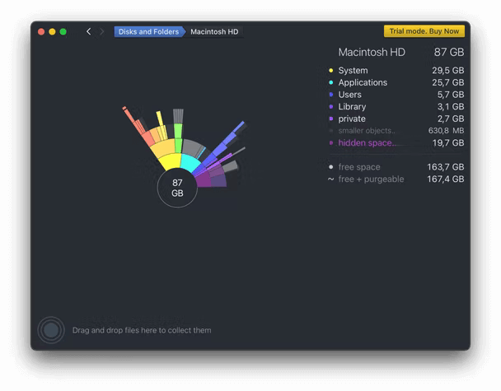Select the free + purgeable row
The height and width of the screenshot is (391, 501).
tap(396, 179)
